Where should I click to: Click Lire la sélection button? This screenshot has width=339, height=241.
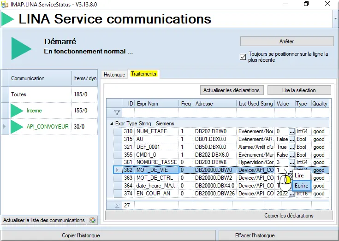point(299,90)
